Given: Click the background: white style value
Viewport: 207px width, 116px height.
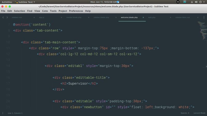Looking at the screenshot, I should [172, 107].
